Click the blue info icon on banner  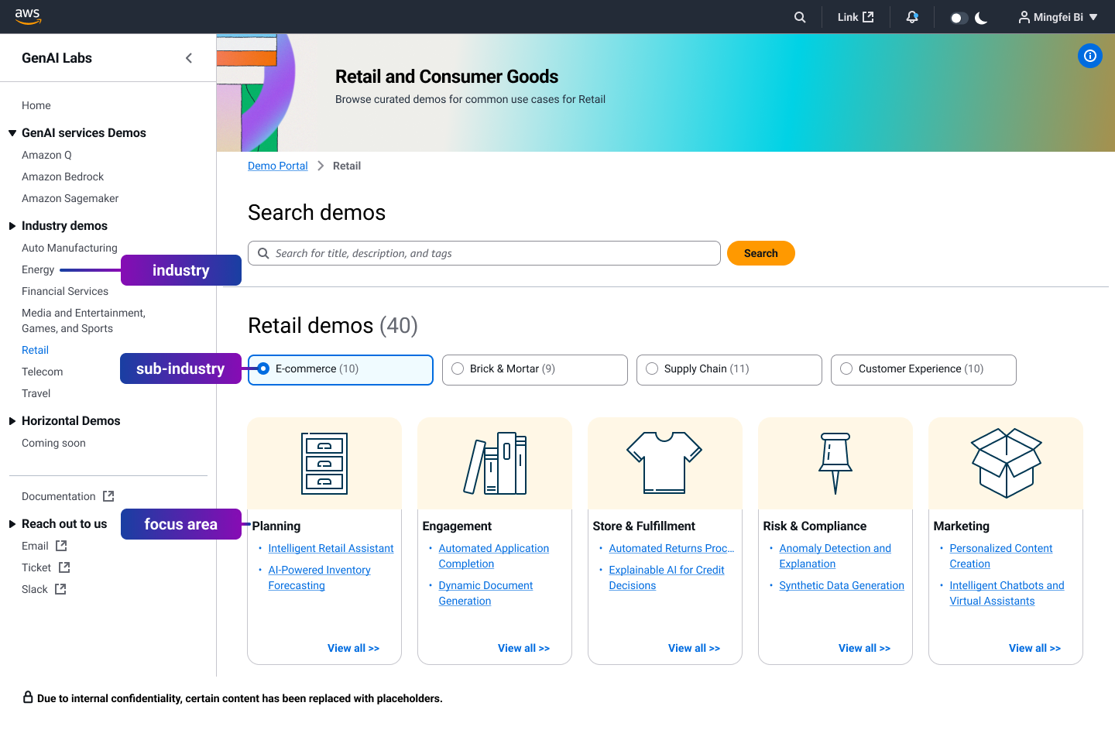pos(1089,56)
